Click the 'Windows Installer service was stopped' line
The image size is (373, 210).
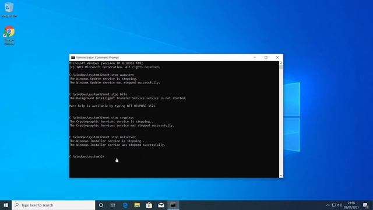pyautogui.click(x=117, y=145)
